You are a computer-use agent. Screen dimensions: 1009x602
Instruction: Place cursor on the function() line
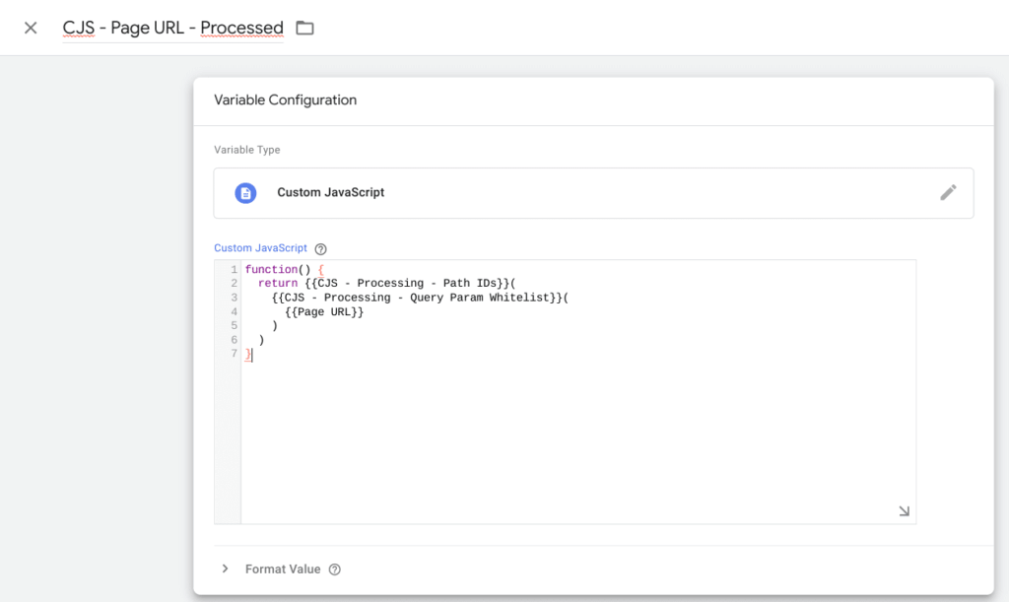(271, 270)
